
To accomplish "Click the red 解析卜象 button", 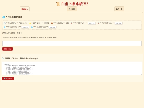I will click(7, 49).
